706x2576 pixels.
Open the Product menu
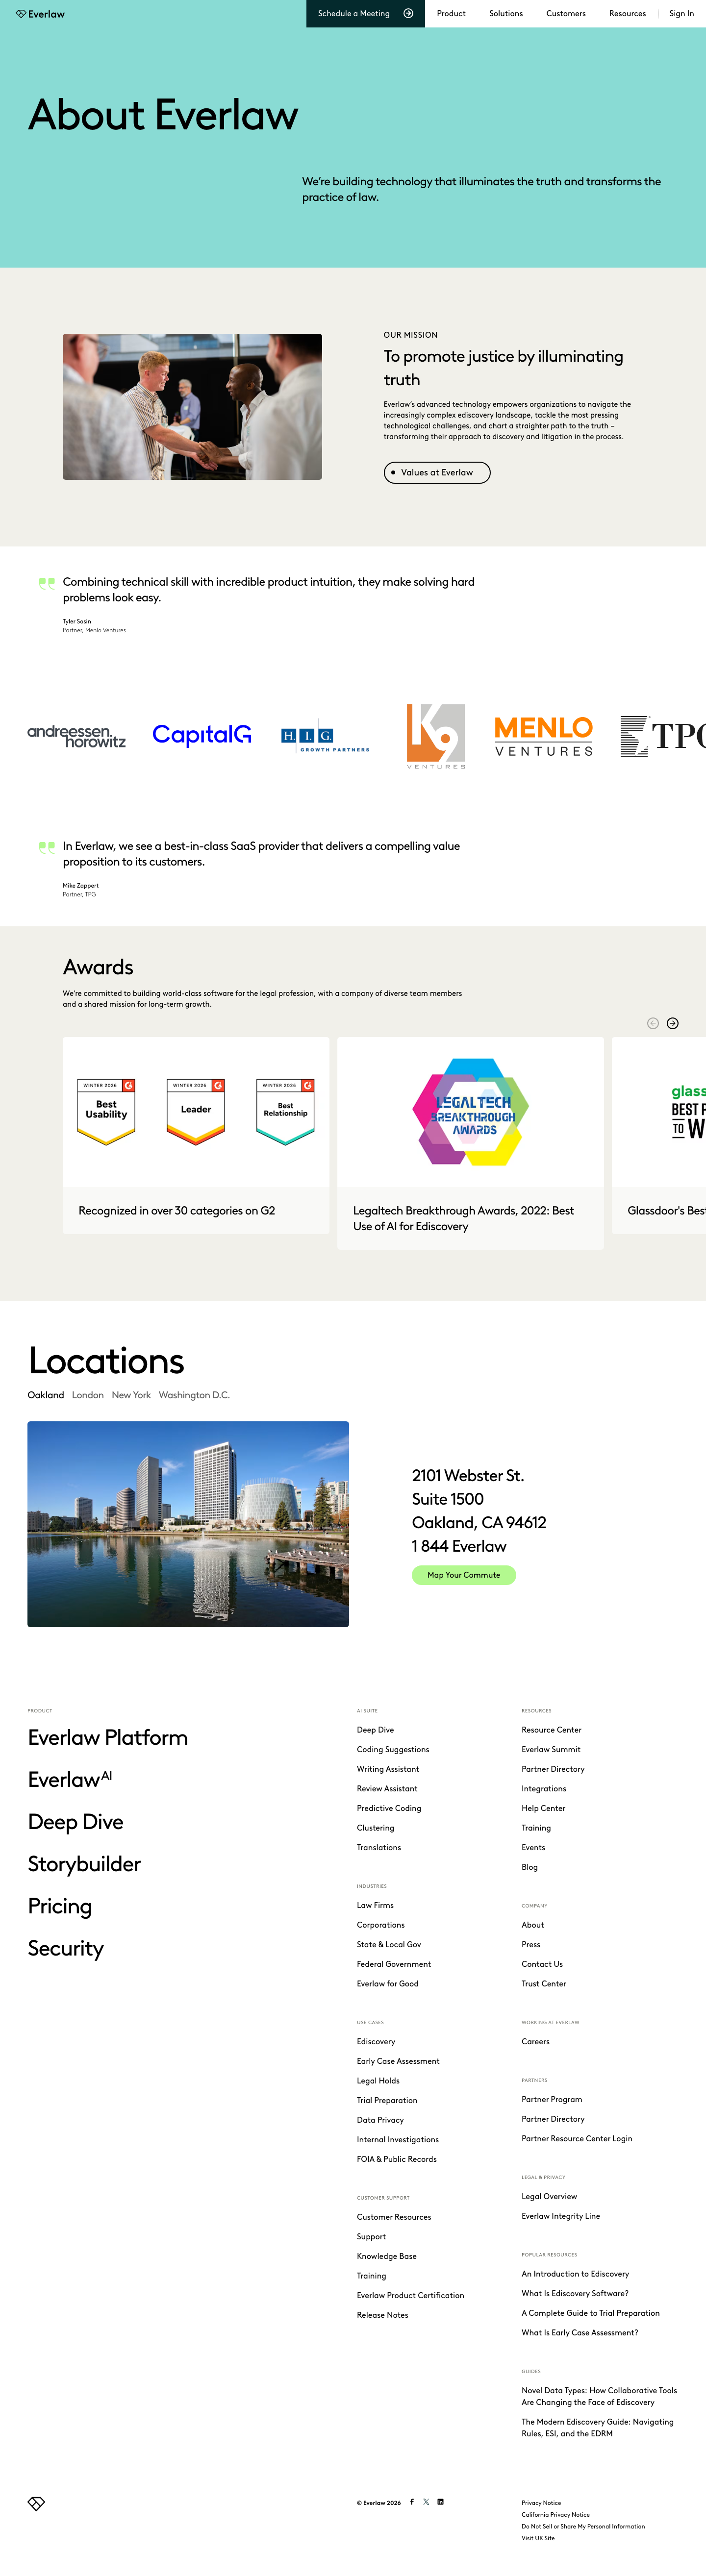tap(451, 14)
